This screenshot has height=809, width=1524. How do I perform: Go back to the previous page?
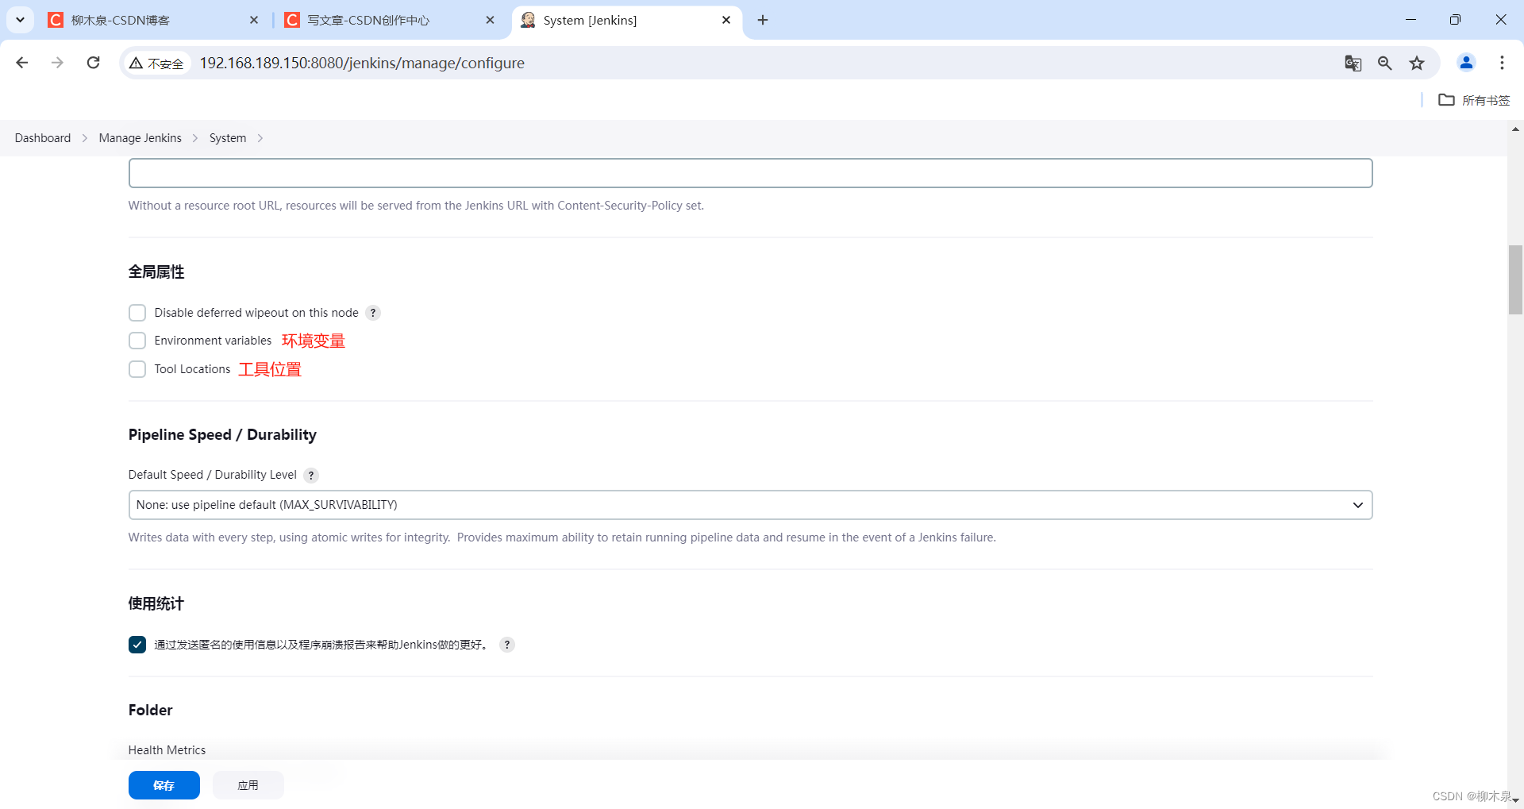(22, 63)
